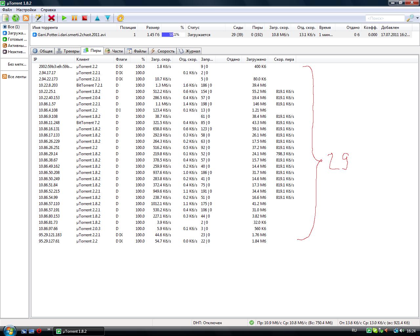Click the network connection tray icon
The width and height of the screenshot is (420, 336).
pos(396,331)
